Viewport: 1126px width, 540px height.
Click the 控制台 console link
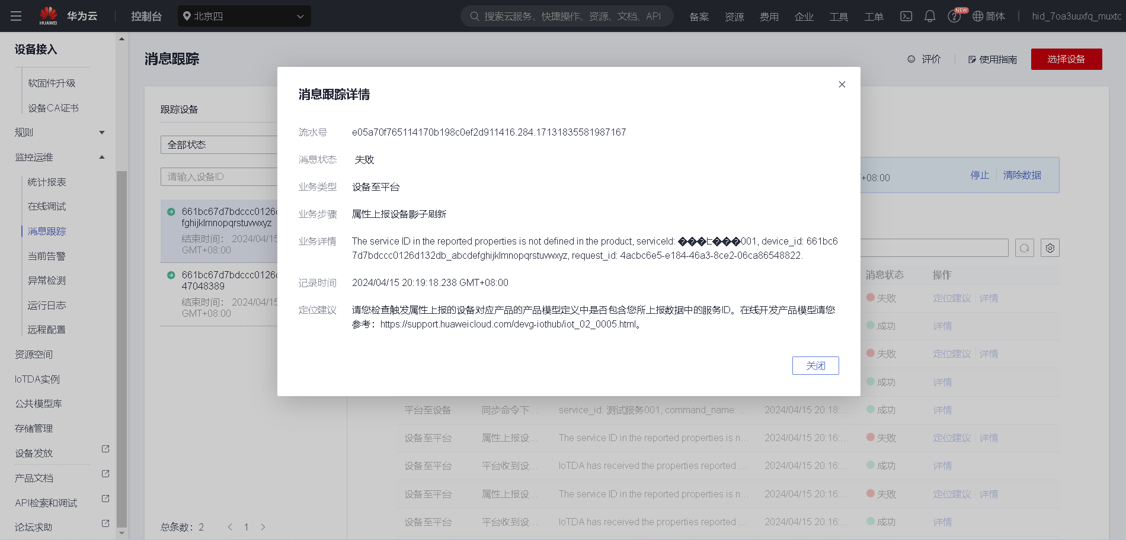pos(146,16)
